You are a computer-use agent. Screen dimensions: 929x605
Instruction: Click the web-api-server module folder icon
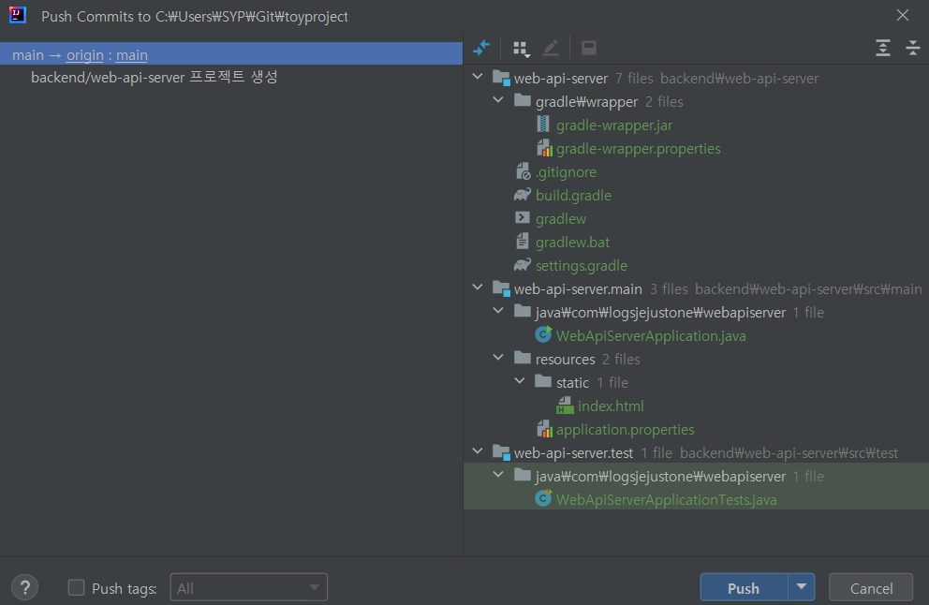tap(501, 78)
